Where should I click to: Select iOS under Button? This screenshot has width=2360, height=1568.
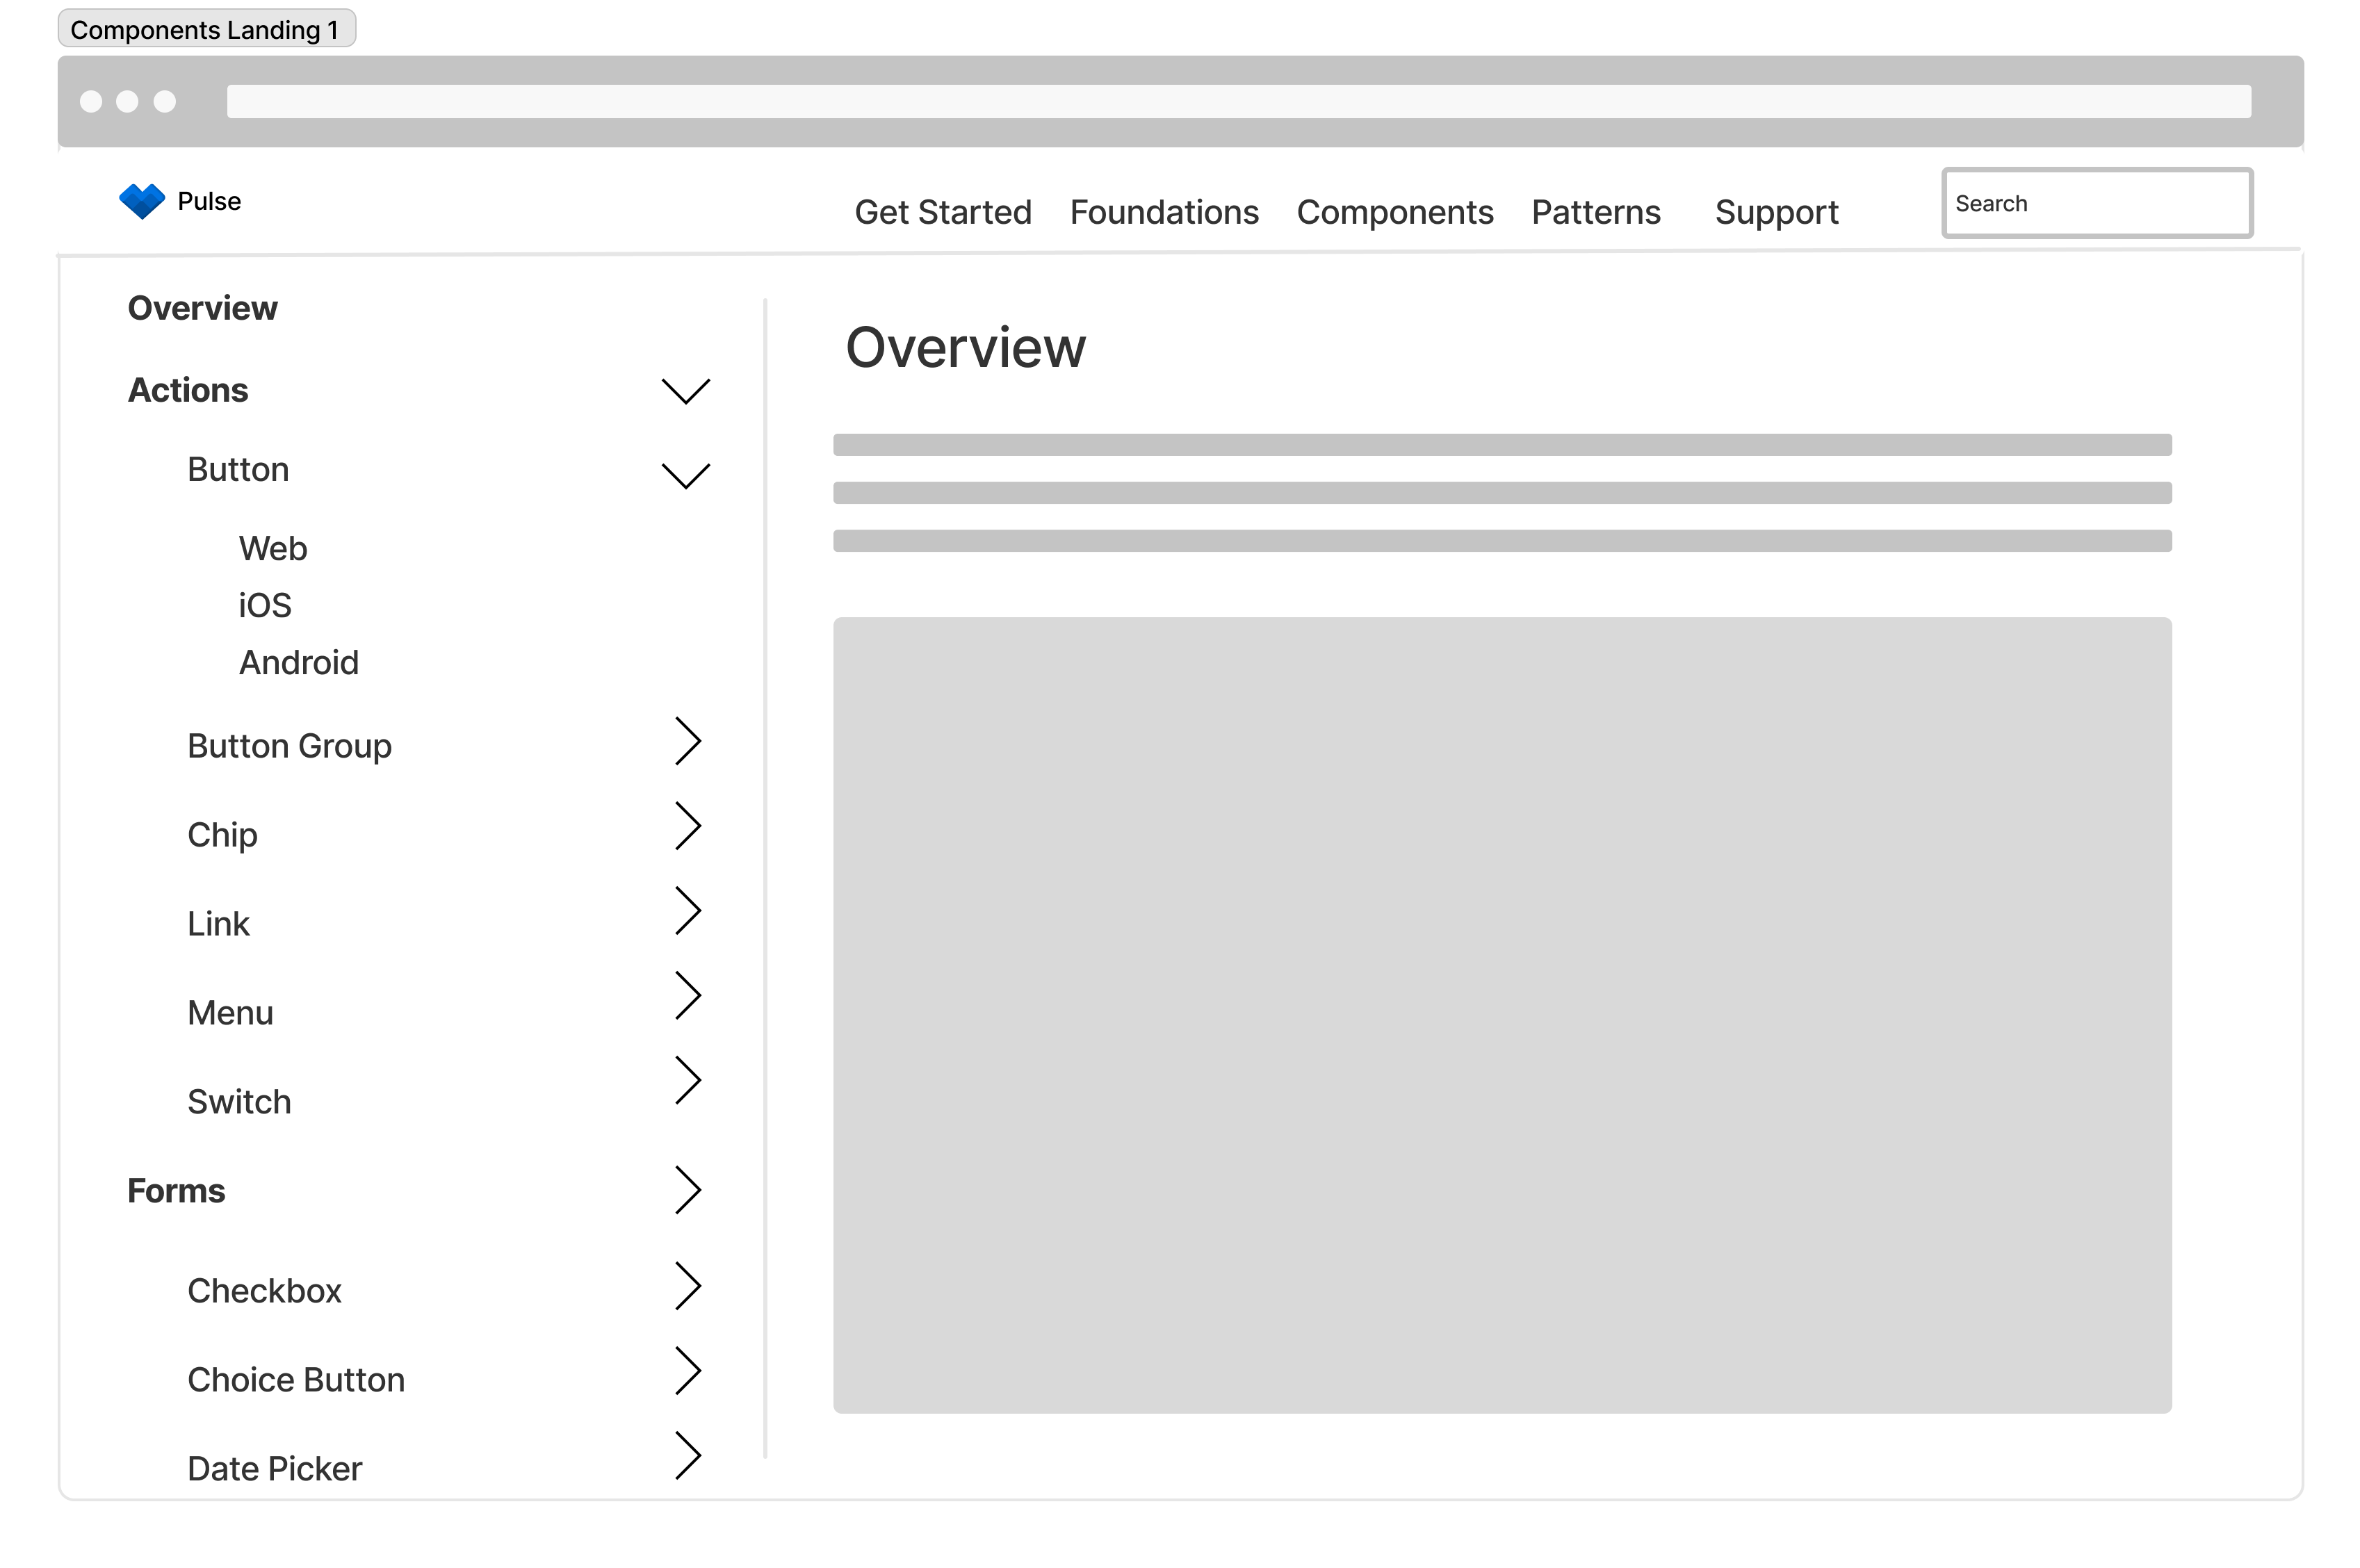(x=264, y=604)
